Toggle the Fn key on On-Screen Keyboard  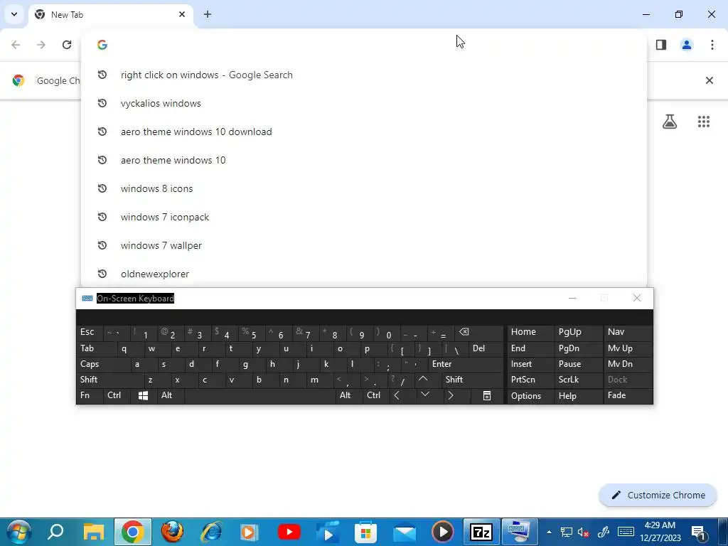click(x=90, y=395)
